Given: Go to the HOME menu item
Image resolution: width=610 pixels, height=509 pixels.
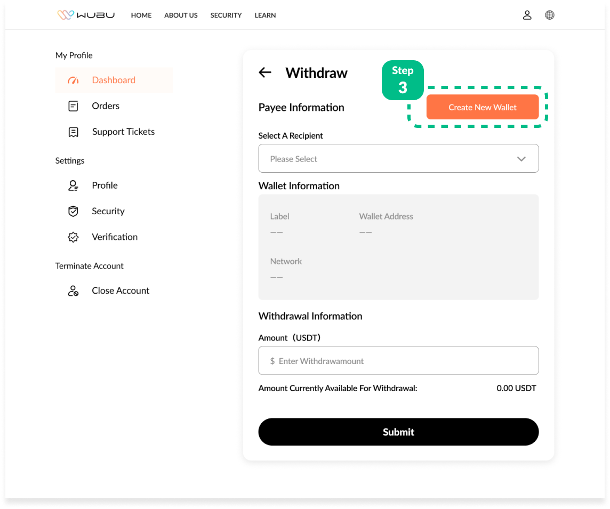Looking at the screenshot, I should coord(141,15).
